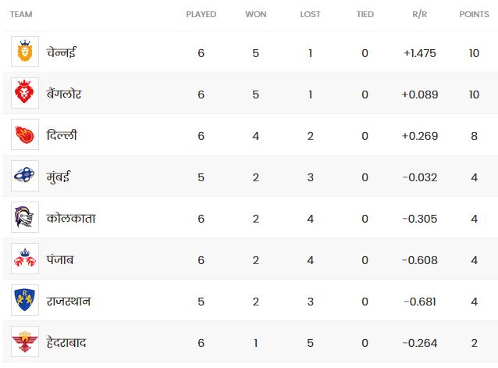Click the Chennai team lion logo

tap(25, 52)
